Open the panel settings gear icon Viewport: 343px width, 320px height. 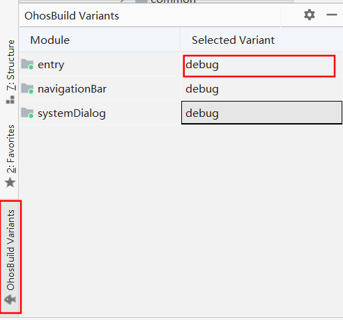(310, 15)
